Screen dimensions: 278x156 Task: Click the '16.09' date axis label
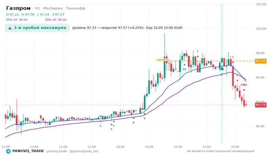point(235,146)
